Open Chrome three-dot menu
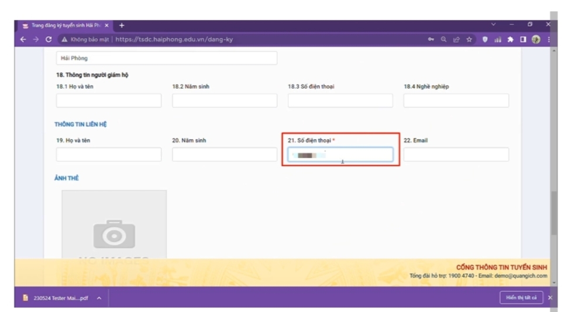 click(x=549, y=40)
